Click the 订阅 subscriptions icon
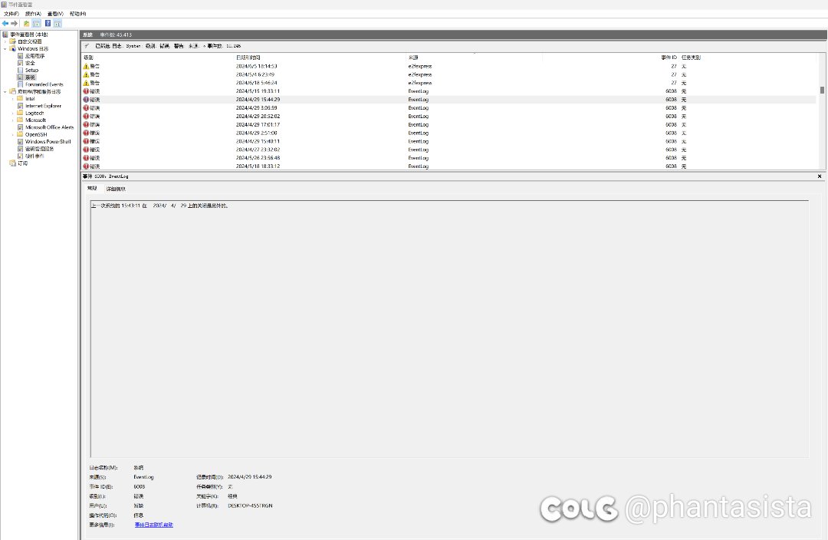The height and width of the screenshot is (540, 828). click(x=13, y=163)
